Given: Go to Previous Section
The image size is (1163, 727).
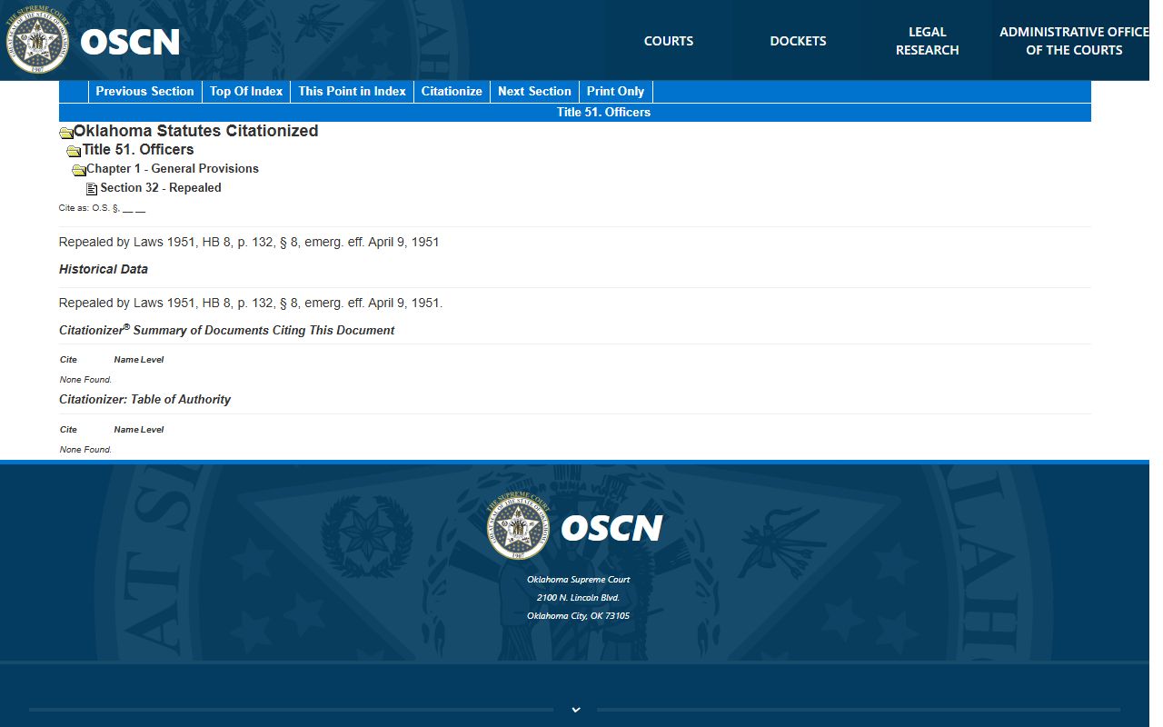Looking at the screenshot, I should point(144,91).
